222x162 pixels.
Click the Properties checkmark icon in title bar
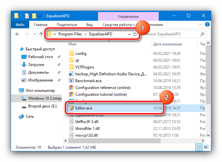click(27, 16)
